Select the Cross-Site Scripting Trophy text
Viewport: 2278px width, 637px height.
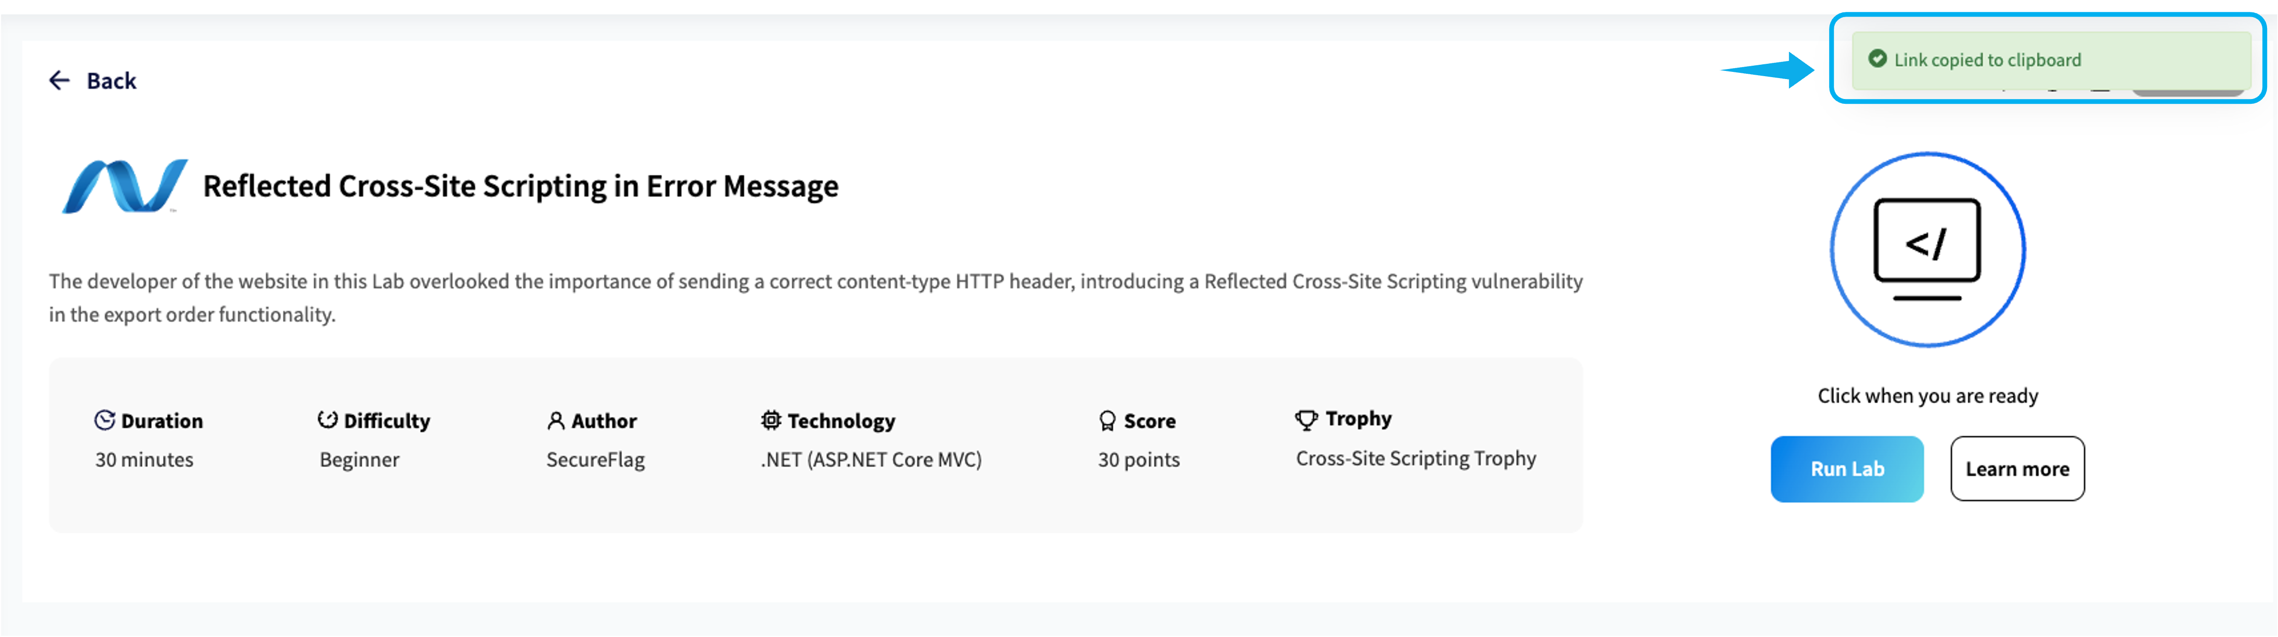1415,458
